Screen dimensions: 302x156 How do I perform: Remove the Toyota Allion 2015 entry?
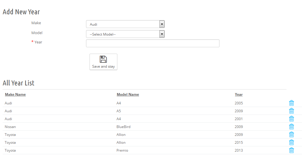(x=291, y=142)
